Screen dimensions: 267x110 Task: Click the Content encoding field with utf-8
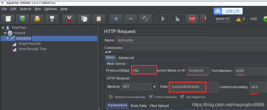[x=258, y=87]
